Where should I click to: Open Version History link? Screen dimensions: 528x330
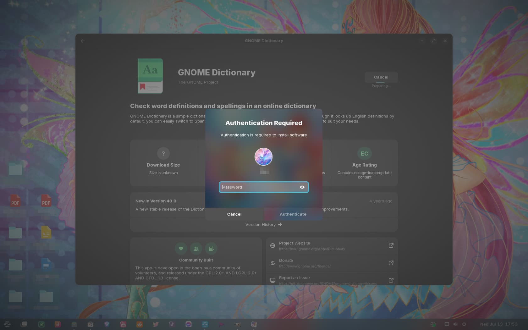pos(264,224)
